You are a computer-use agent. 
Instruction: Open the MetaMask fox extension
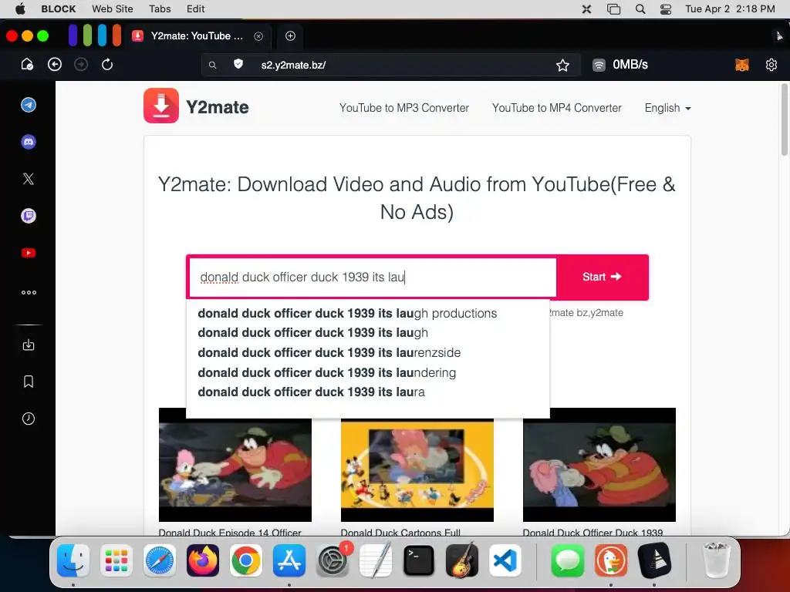pyautogui.click(x=742, y=65)
